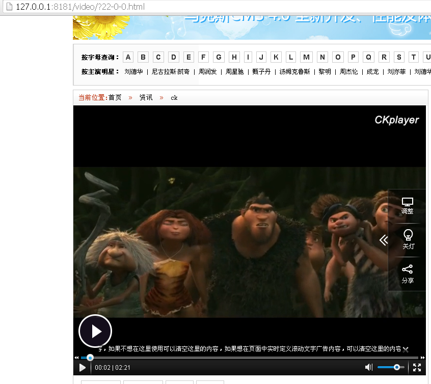Open star link 甄子丹
Image resolution: width=431 pixels, height=384 pixels.
261,72
